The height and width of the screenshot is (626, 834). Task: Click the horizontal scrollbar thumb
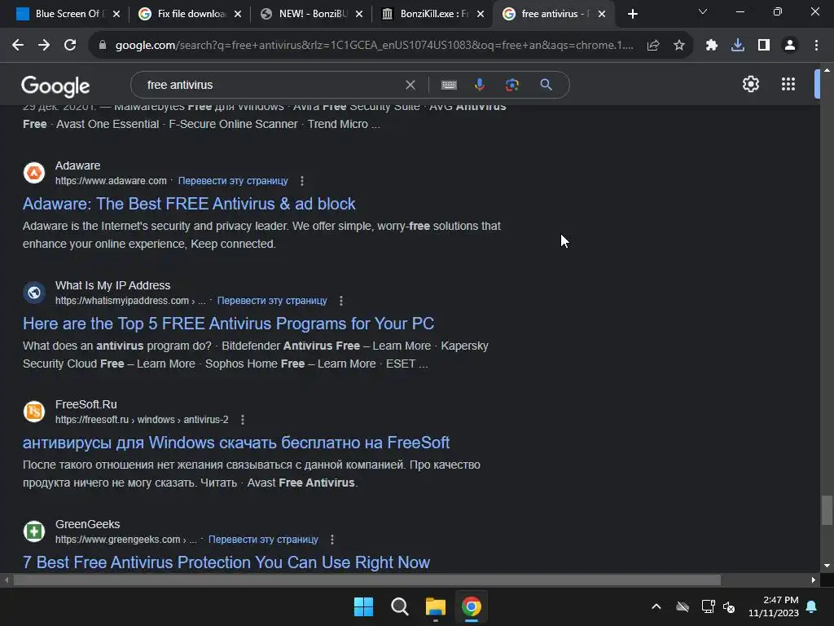[367, 580]
